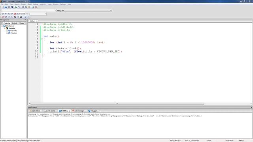Collapse main function code fold marker

[42, 39]
